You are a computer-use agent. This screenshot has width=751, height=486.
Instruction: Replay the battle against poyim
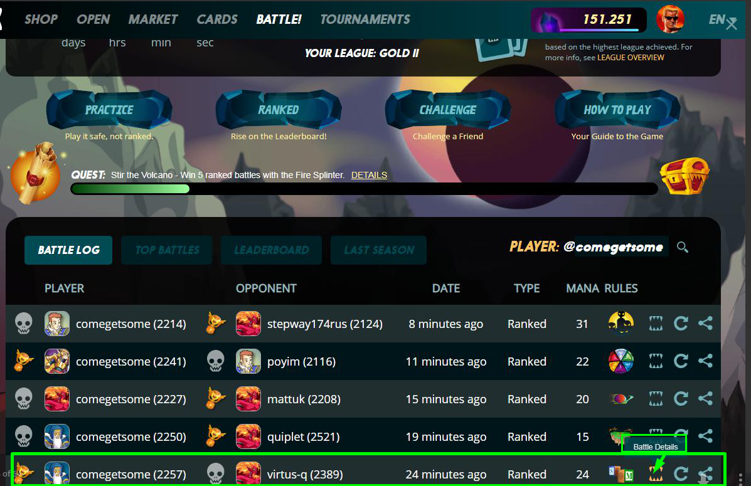[681, 361]
